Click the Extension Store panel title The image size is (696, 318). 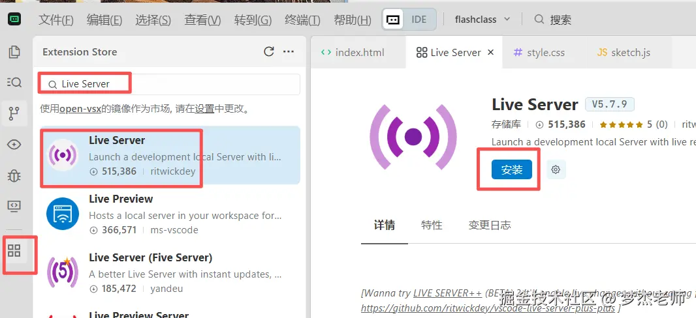tap(80, 52)
